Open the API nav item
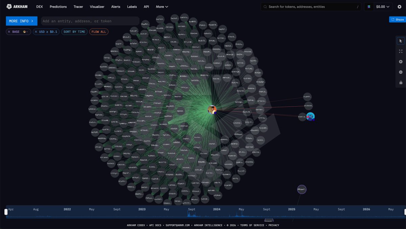 tap(146, 6)
